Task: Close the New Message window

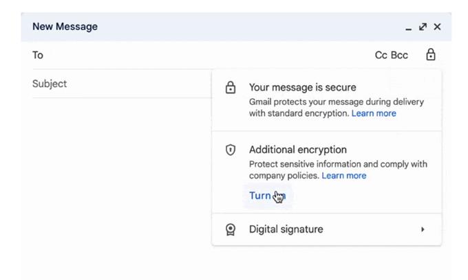Action: pos(437,27)
